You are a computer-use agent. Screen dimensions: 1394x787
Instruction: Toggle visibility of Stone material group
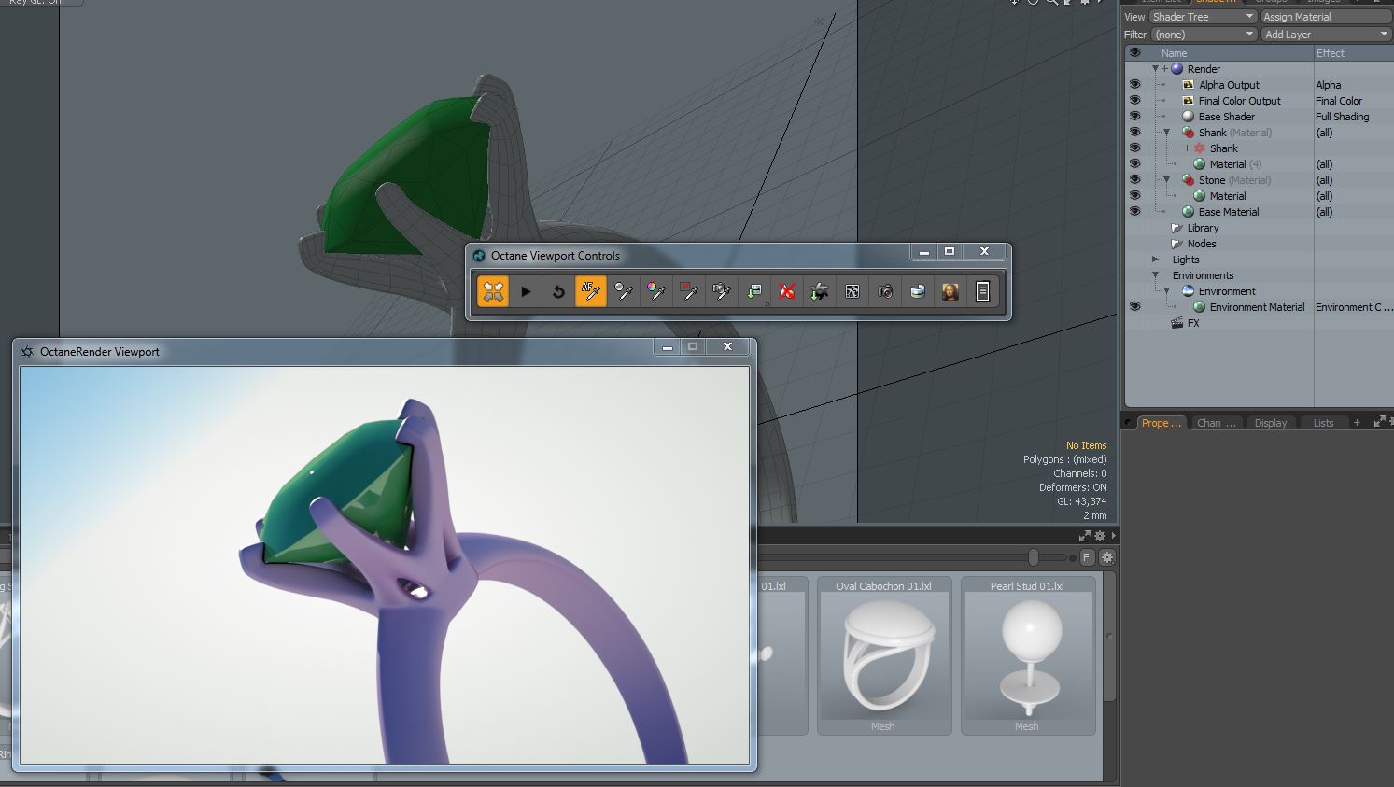pyautogui.click(x=1134, y=179)
